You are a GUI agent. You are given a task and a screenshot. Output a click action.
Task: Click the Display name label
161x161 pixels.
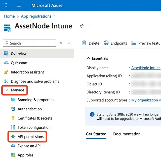(x=97, y=68)
